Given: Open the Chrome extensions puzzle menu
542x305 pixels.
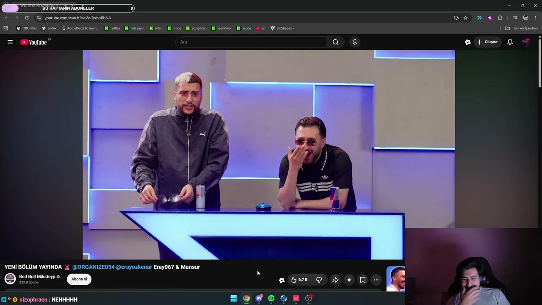Looking at the screenshot, I should (x=500, y=18).
